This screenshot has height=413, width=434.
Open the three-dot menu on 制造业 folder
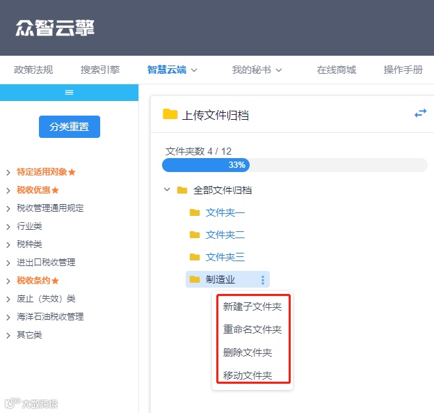263,280
